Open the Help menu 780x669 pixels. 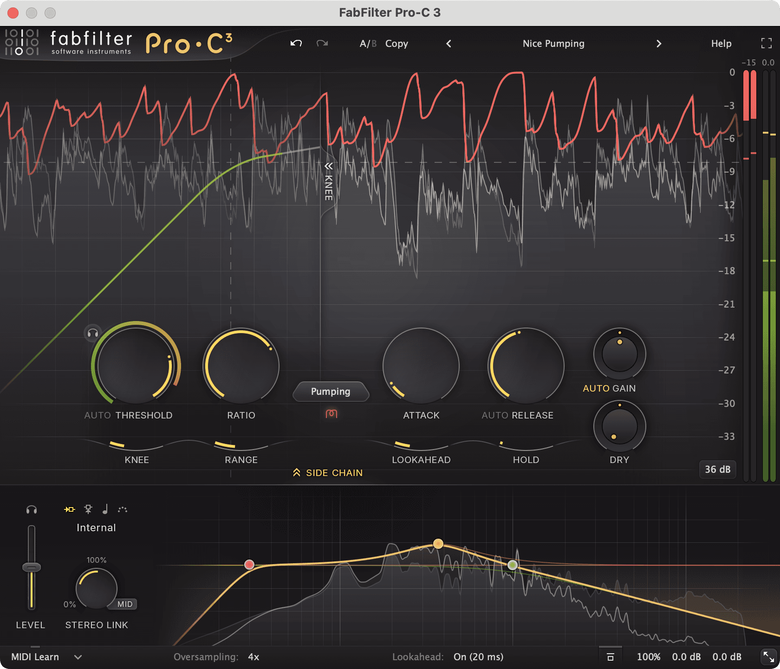(x=721, y=44)
